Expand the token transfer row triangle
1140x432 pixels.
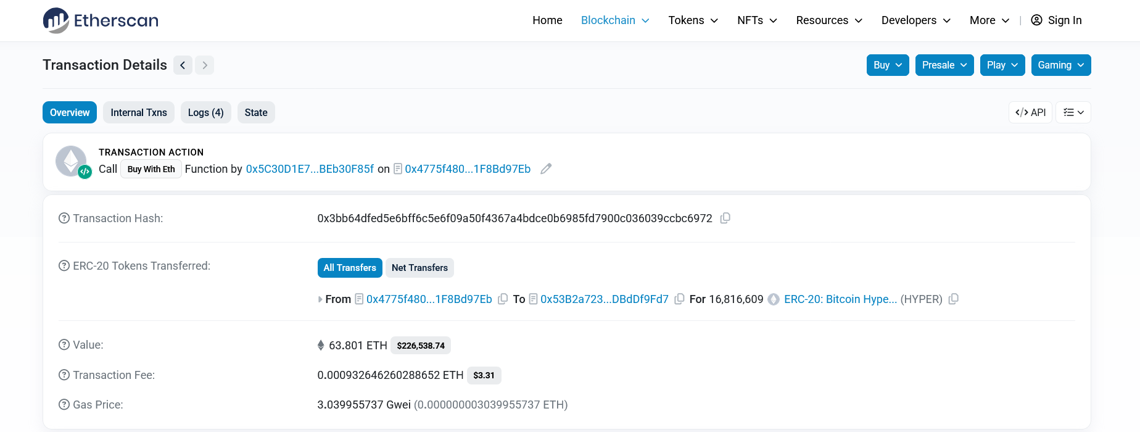pos(320,299)
